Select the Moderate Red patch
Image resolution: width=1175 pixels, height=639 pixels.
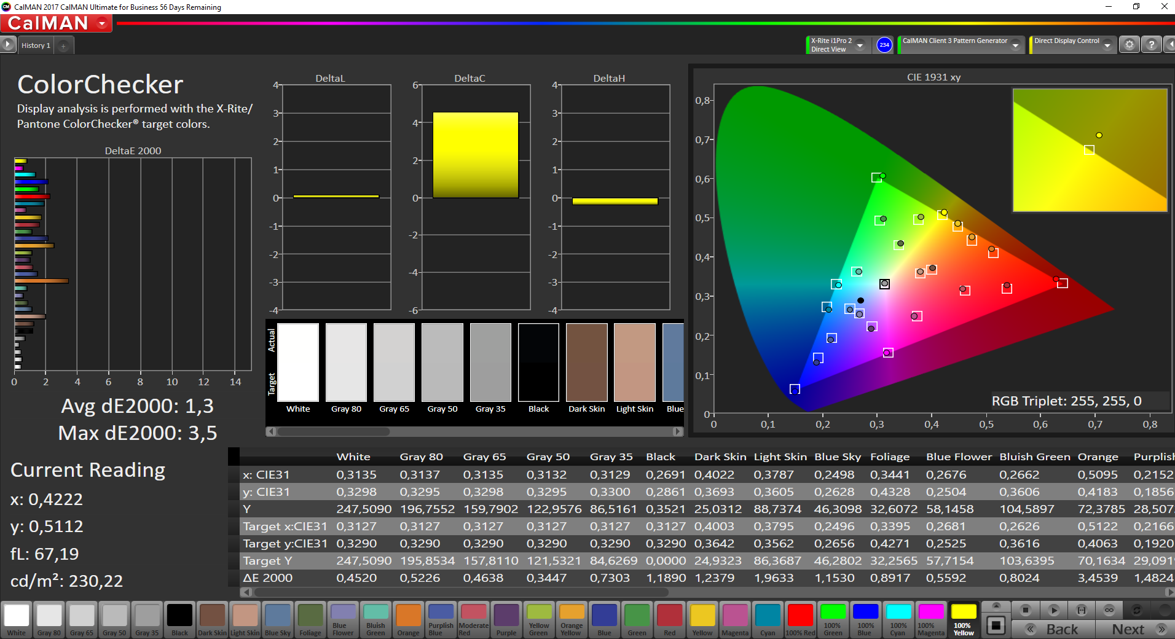[474, 619]
